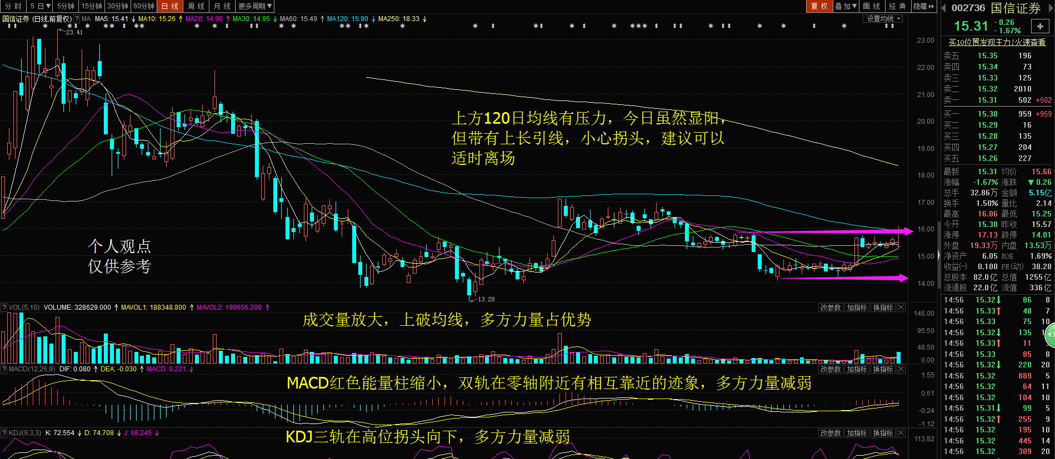Switch to 月线 monthly chart

tap(222, 6)
